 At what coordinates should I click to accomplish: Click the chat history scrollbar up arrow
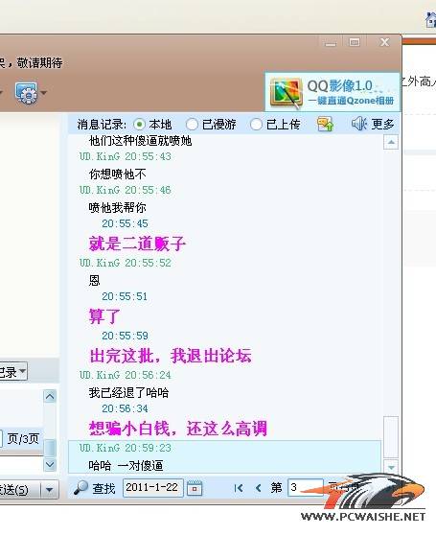[391, 142]
